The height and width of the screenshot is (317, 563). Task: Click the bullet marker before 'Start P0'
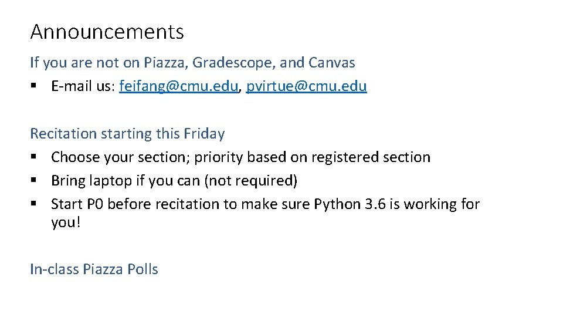coord(34,205)
